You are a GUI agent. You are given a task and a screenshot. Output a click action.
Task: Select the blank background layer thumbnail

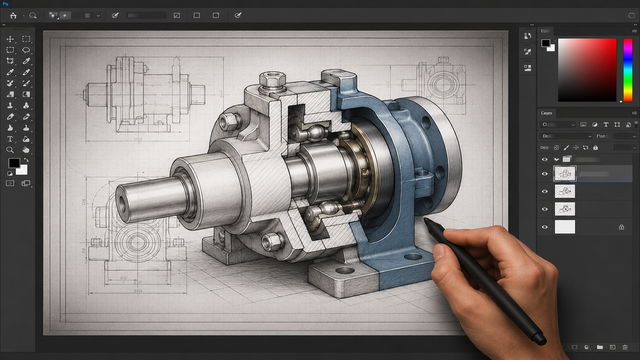(x=565, y=227)
